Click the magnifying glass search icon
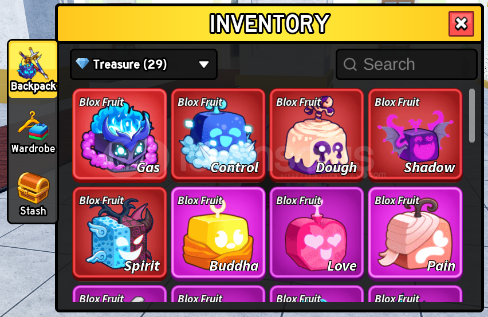Screen dimensions: 488x317 click(x=350, y=65)
